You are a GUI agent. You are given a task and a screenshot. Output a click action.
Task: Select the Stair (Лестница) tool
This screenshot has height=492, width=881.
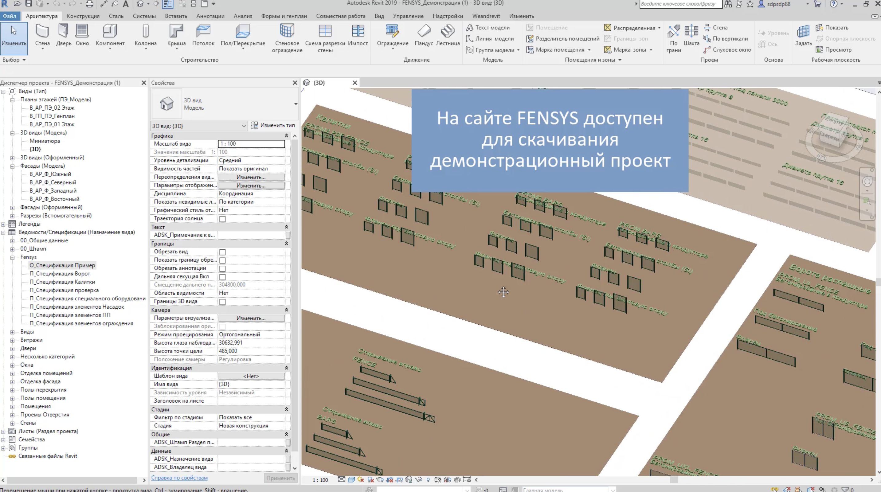448,35
